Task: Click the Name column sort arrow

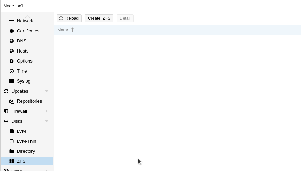Action: (x=72, y=30)
